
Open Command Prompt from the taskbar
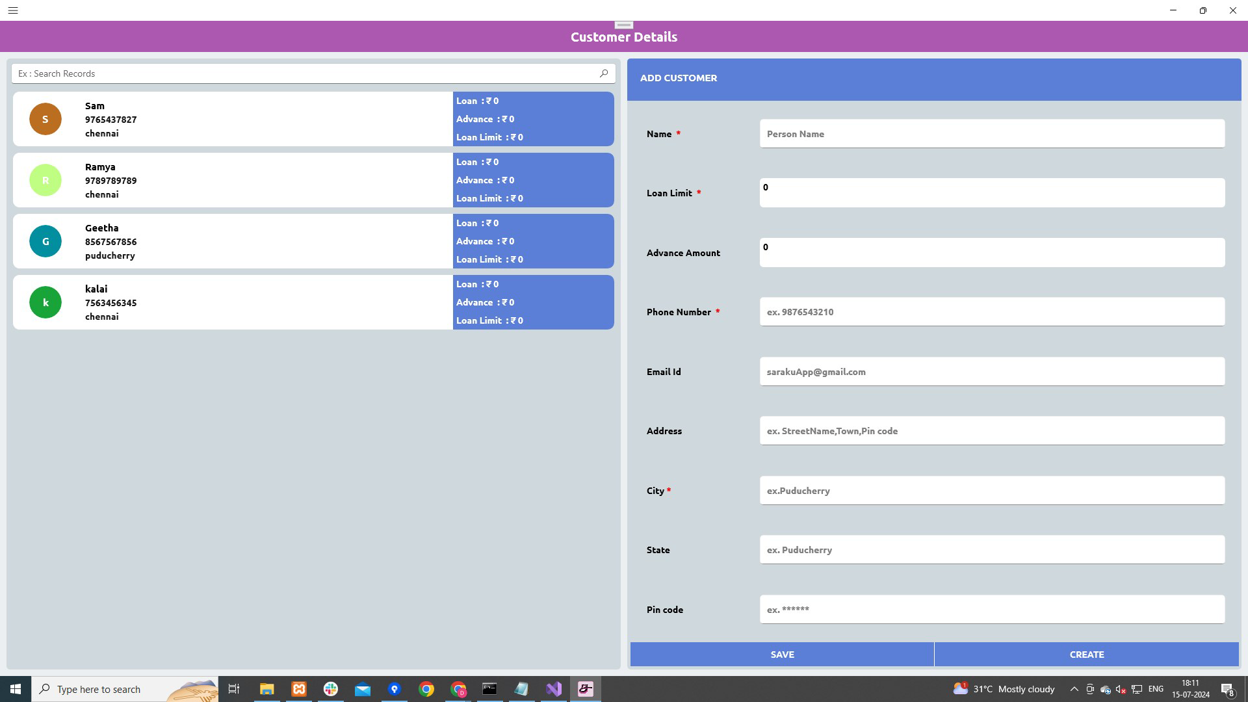(489, 689)
